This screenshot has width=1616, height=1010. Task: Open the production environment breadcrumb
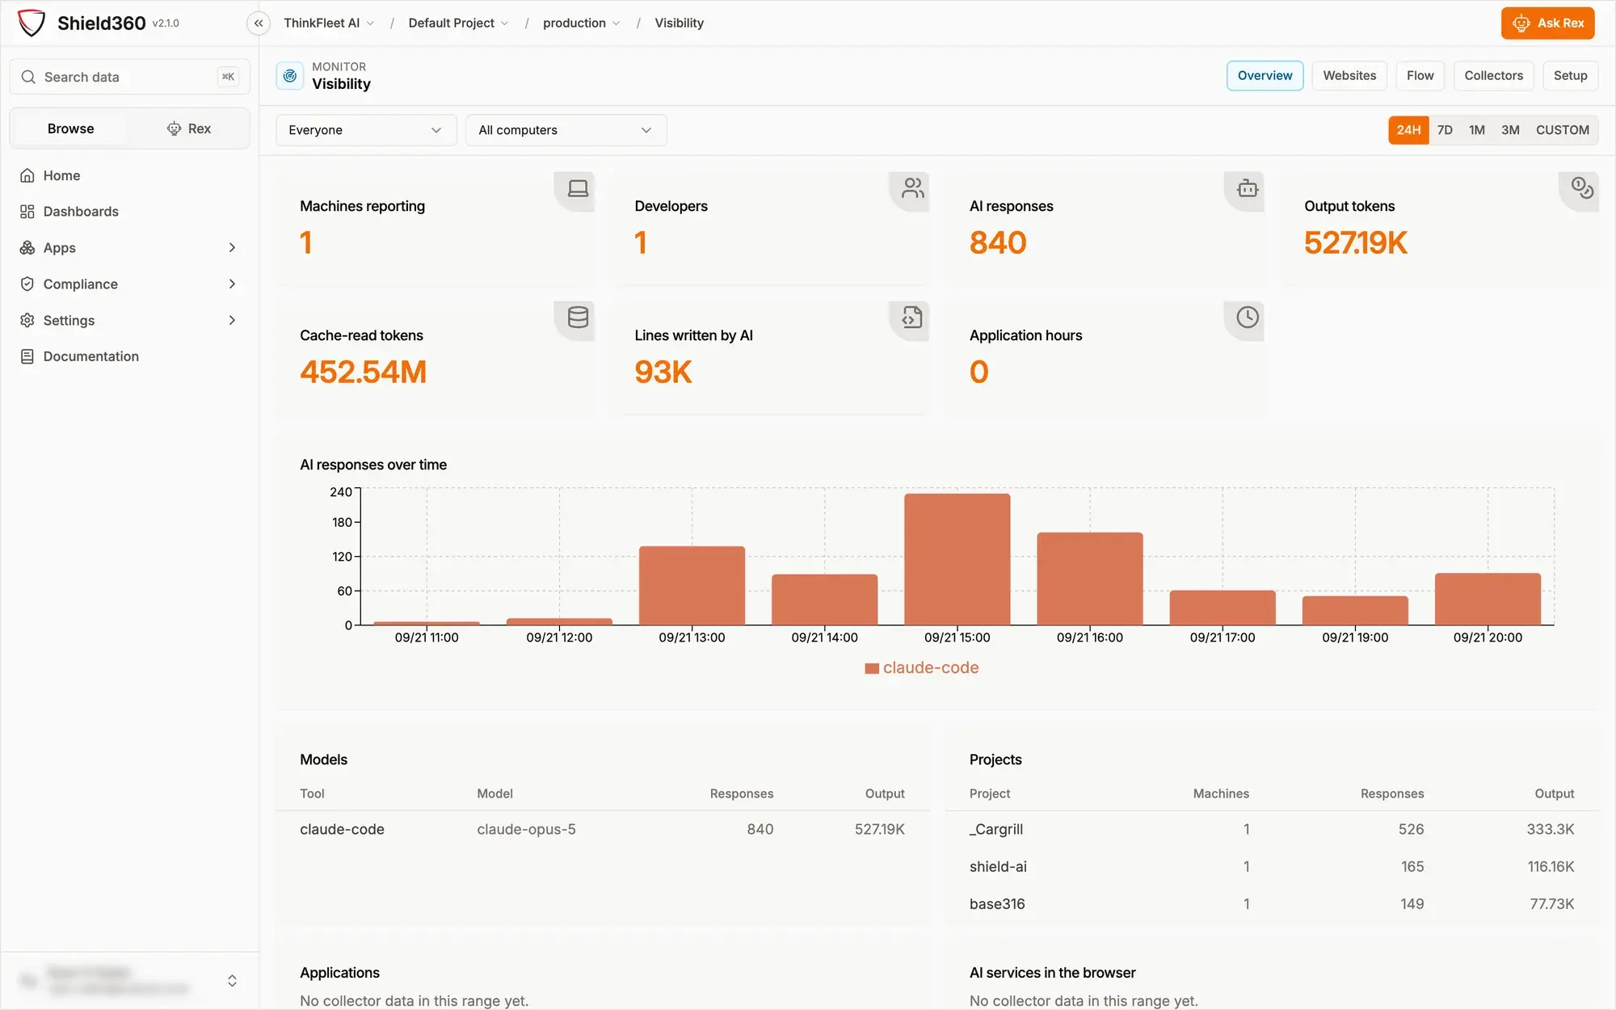tap(581, 23)
